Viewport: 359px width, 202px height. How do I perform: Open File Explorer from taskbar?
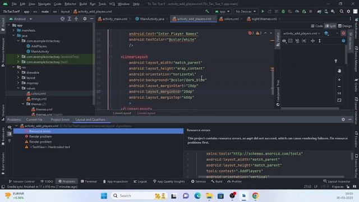(x=209, y=196)
